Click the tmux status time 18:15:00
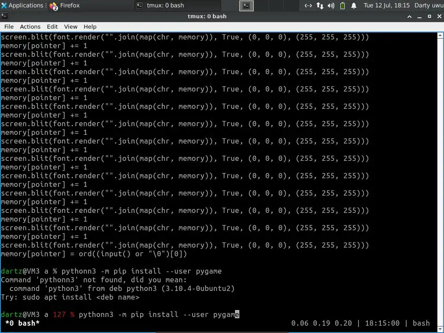Viewport: 444px width, 333px height. (382, 323)
